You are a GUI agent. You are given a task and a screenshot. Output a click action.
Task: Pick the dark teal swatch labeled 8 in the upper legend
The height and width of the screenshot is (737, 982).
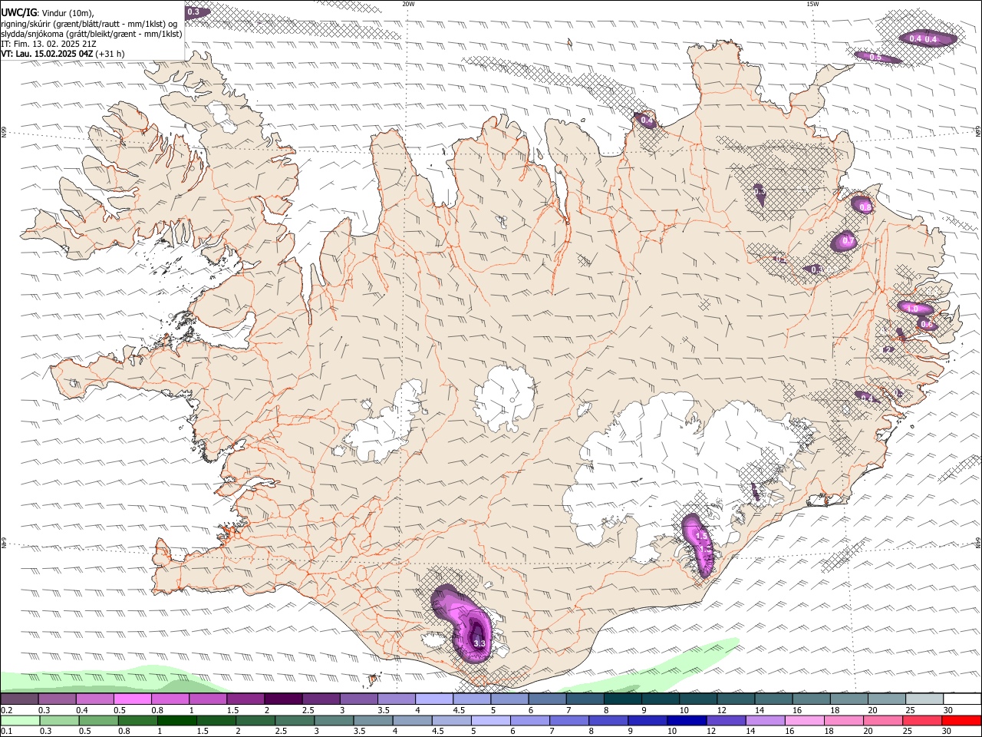[x=623, y=699]
